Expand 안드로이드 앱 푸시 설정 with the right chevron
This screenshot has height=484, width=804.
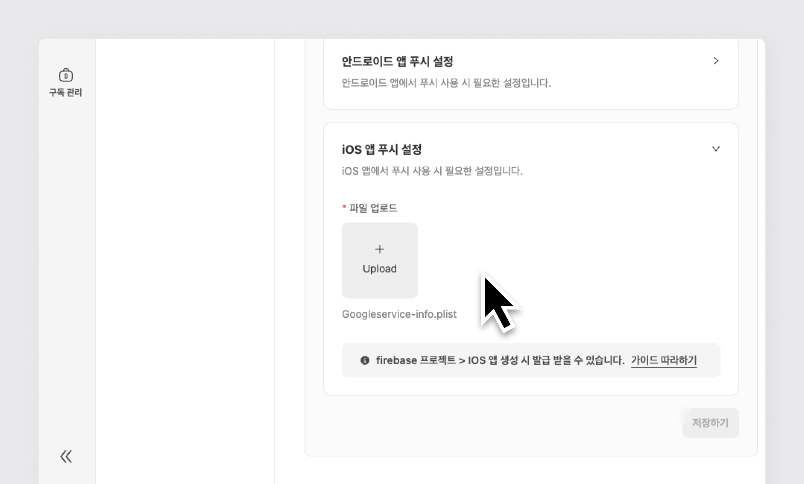(716, 61)
